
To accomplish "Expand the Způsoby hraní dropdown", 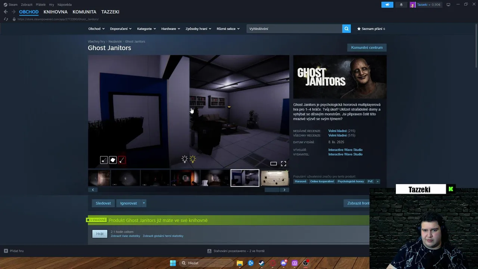I will click(198, 29).
